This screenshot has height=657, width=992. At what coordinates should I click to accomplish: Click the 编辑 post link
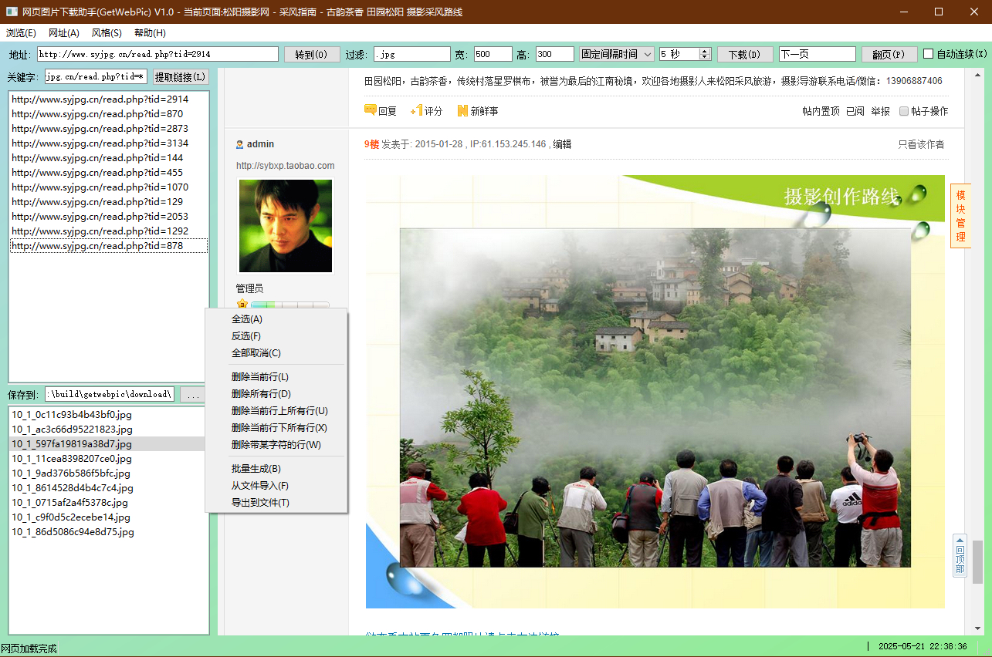point(562,144)
